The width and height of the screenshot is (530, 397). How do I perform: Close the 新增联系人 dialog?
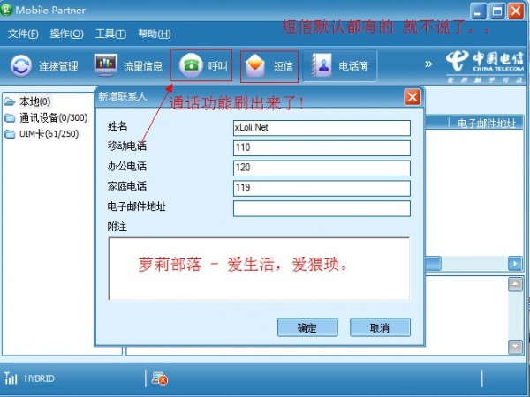coord(413,97)
